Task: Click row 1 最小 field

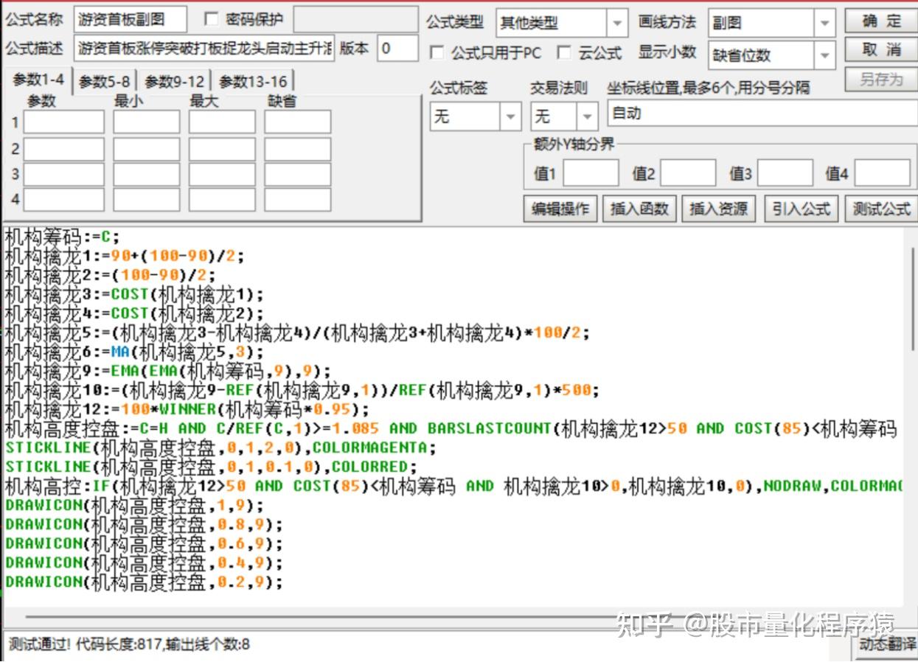Action: pyautogui.click(x=146, y=122)
